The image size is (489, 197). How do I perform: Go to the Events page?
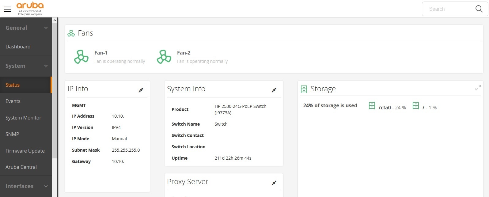pos(13,101)
